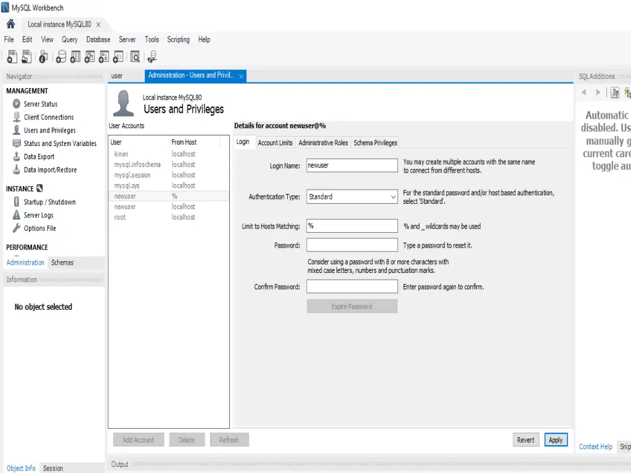Click Data Import/Restore icon
This screenshot has width=631, height=473.
point(17,170)
